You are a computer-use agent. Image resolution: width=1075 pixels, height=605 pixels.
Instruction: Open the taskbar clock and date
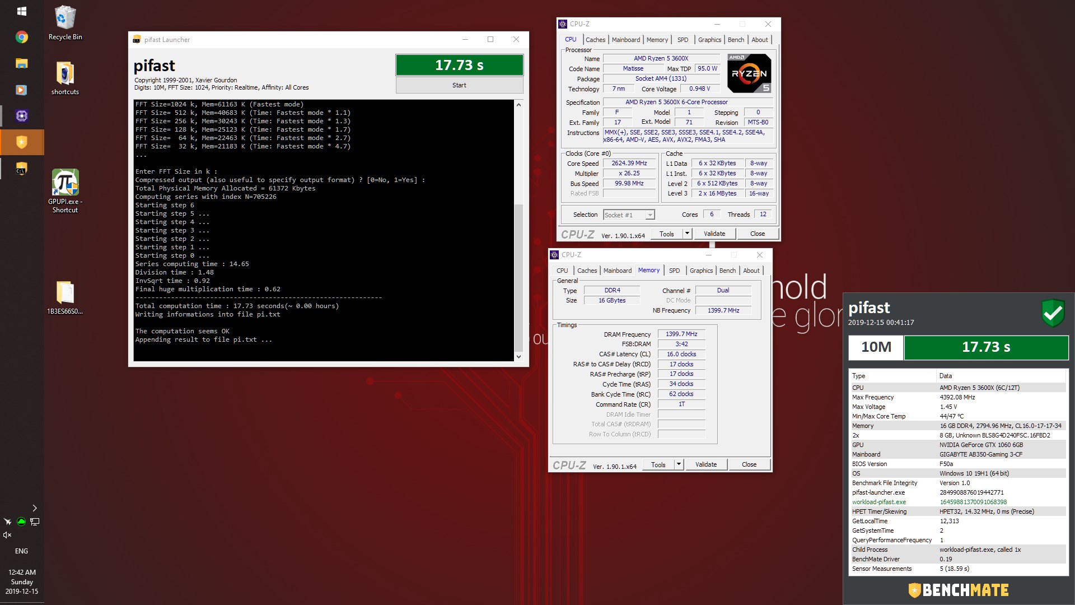point(22,581)
